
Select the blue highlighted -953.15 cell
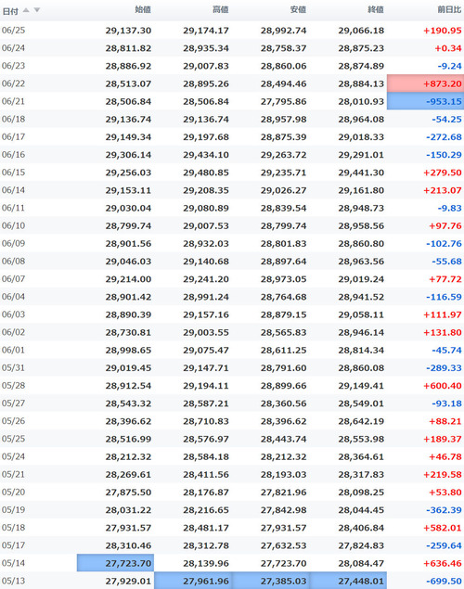pyautogui.click(x=425, y=101)
